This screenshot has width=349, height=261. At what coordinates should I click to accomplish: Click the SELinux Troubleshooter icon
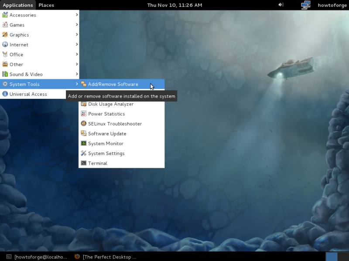(x=84, y=124)
